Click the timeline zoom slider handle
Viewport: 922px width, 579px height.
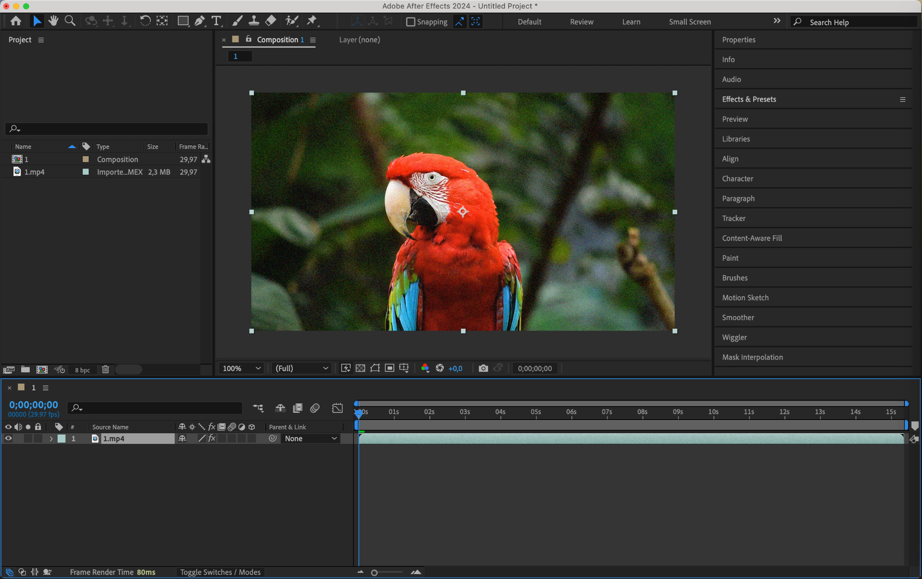(x=374, y=573)
